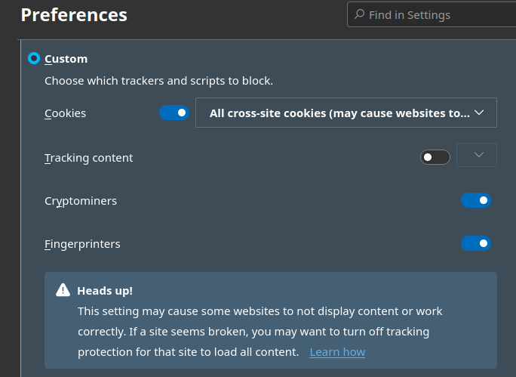Click the Fingerprinters label
Screen dimensions: 516x377
(x=82, y=244)
